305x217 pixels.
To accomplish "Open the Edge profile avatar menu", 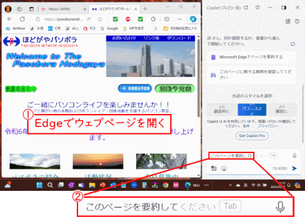I will (8, 9).
